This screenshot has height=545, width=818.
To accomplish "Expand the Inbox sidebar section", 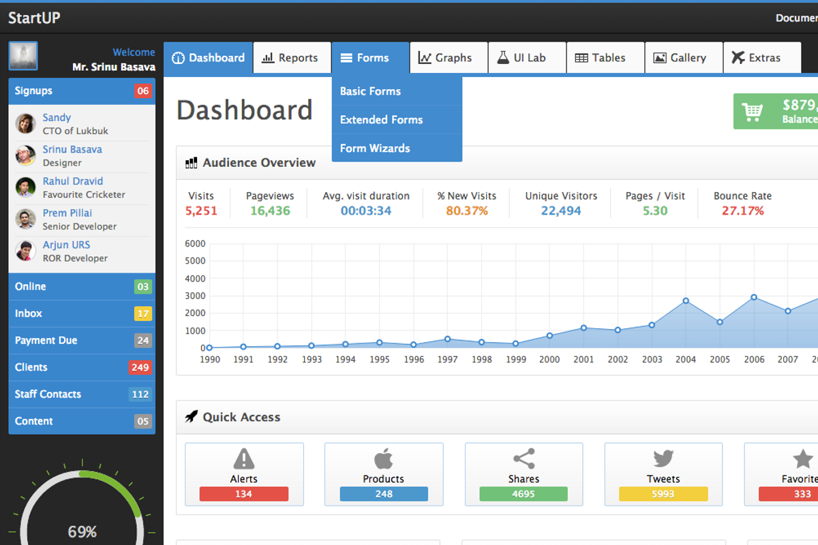I will point(82,313).
